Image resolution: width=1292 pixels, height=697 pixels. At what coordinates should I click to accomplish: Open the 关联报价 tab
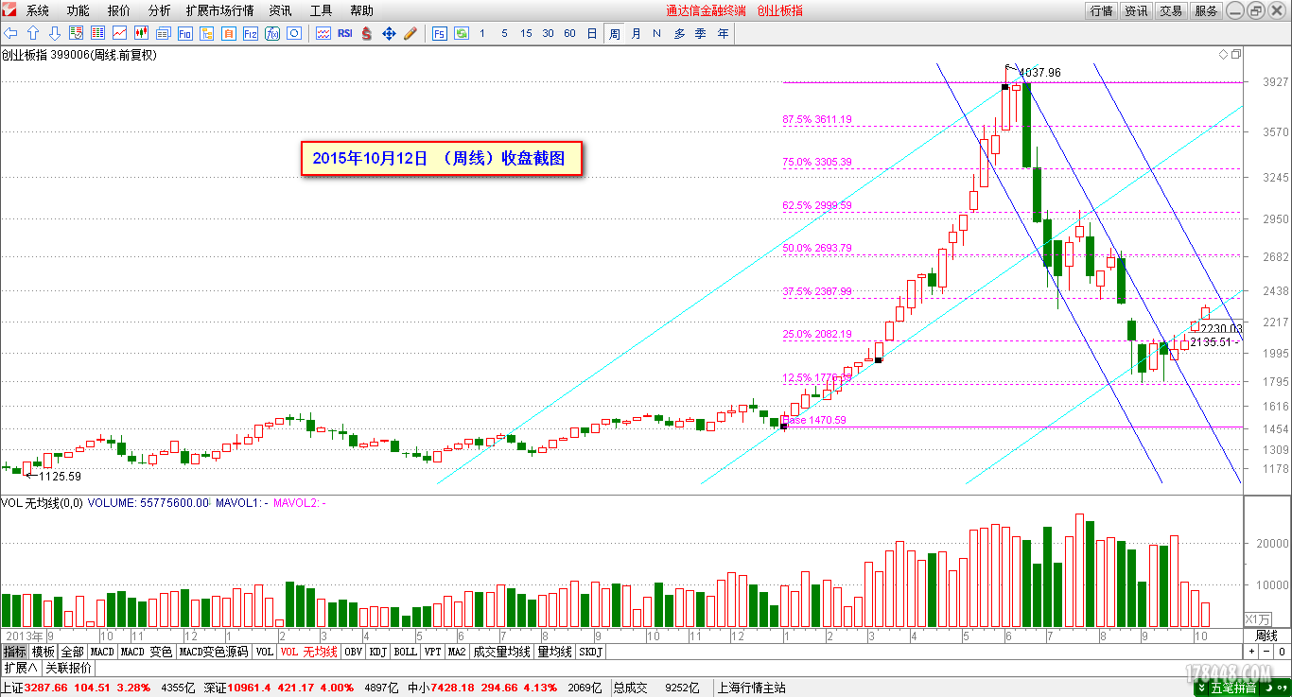pyautogui.click(x=69, y=668)
